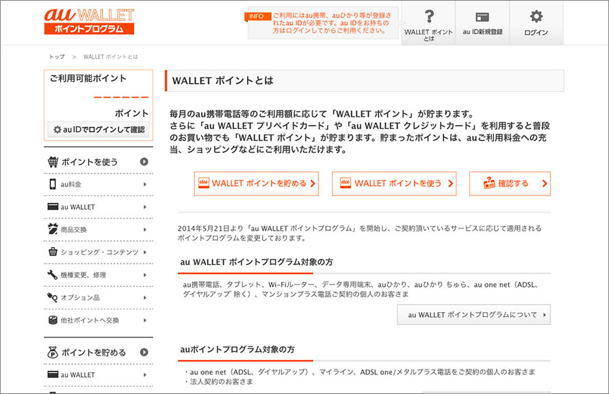The height and width of the screenshot is (394, 609).
Task: Click the au IDでログインして確認 button
Action: pyautogui.click(x=99, y=129)
